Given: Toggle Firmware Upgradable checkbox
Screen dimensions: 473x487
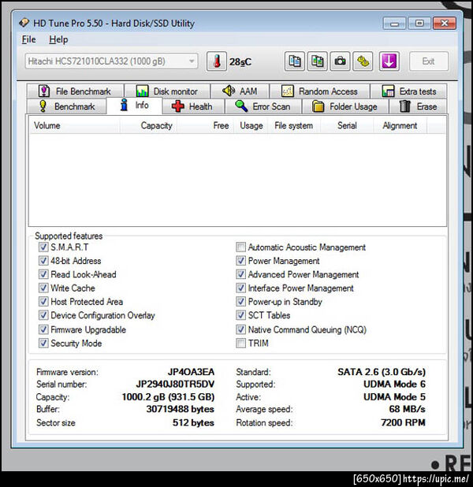Looking at the screenshot, I should (43, 329).
